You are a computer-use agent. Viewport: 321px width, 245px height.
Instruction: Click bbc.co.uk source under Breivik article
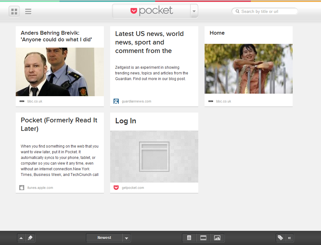point(35,101)
